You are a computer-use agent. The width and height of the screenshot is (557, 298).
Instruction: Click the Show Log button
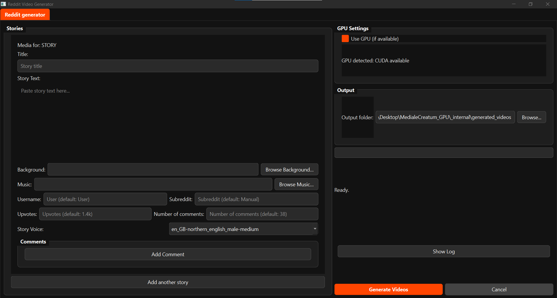pyautogui.click(x=444, y=251)
